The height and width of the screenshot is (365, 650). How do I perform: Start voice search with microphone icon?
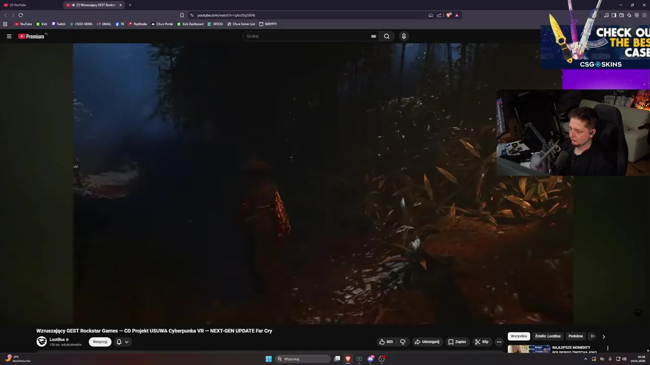pyautogui.click(x=404, y=36)
